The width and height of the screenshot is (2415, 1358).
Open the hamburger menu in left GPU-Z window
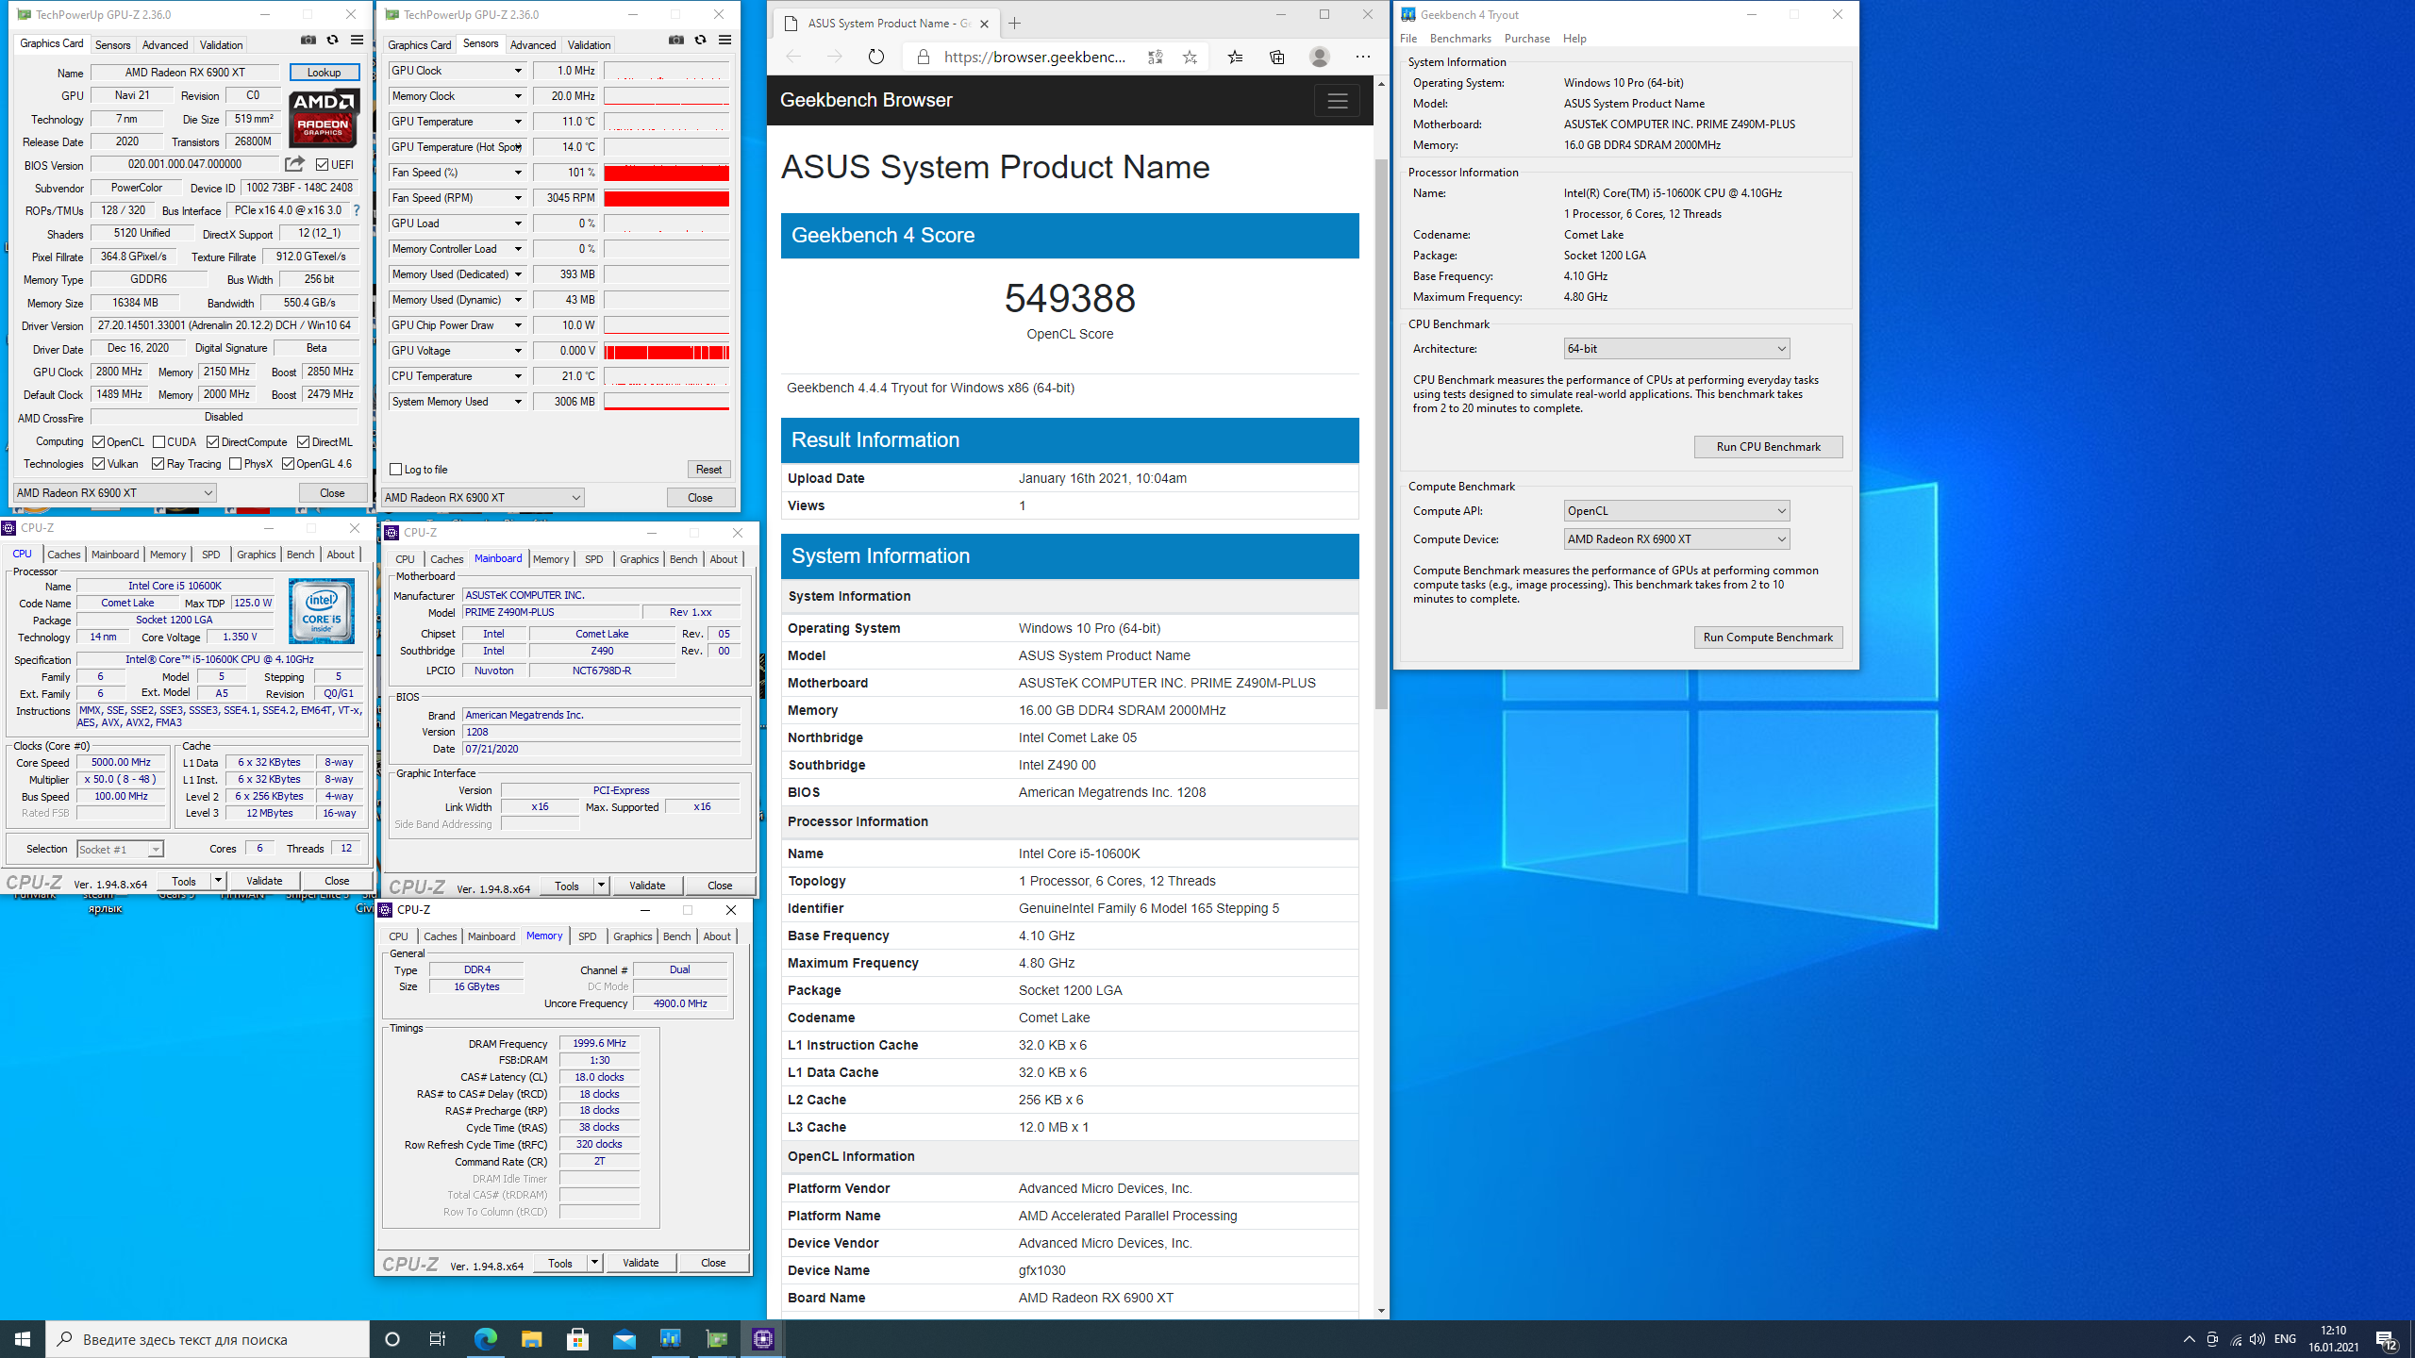tap(357, 41)
